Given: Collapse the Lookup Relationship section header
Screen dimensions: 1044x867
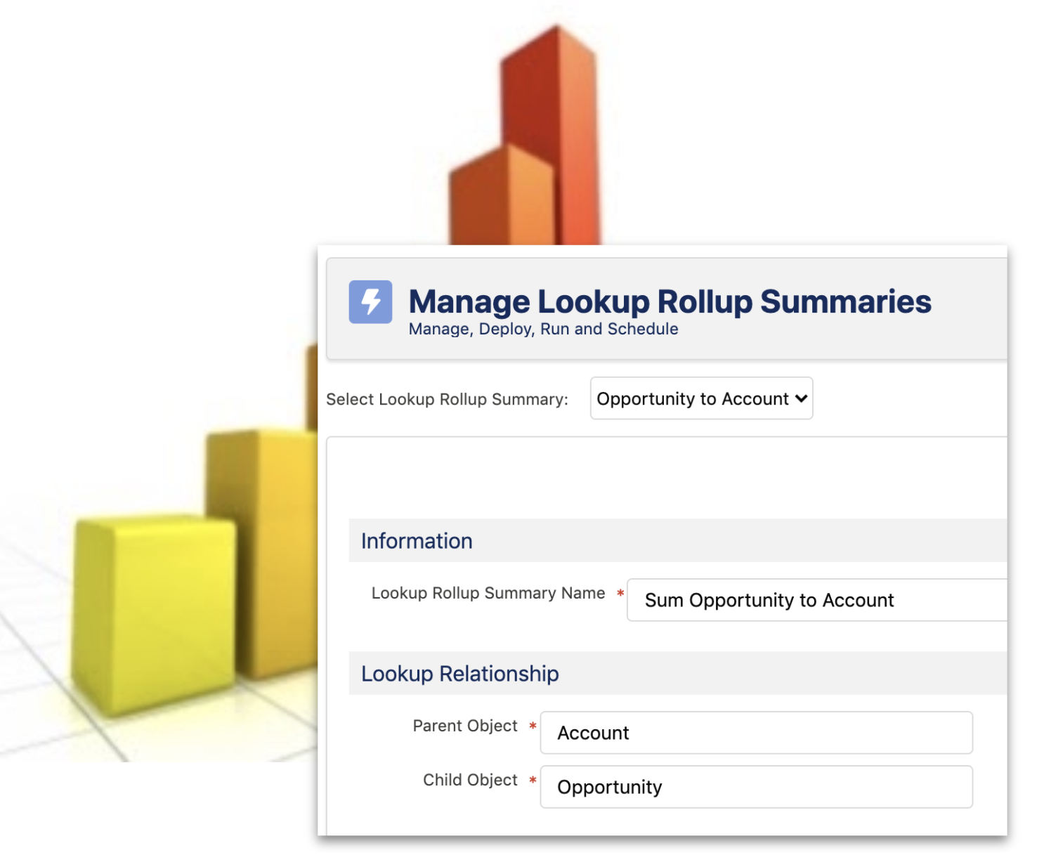Looking at the screenshot, I should click(459, 674).
